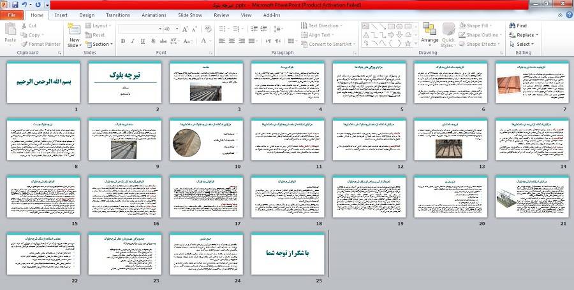Expand the shapes gallery More arrow
The image size is (574, 290).
[x=415, y=43]
